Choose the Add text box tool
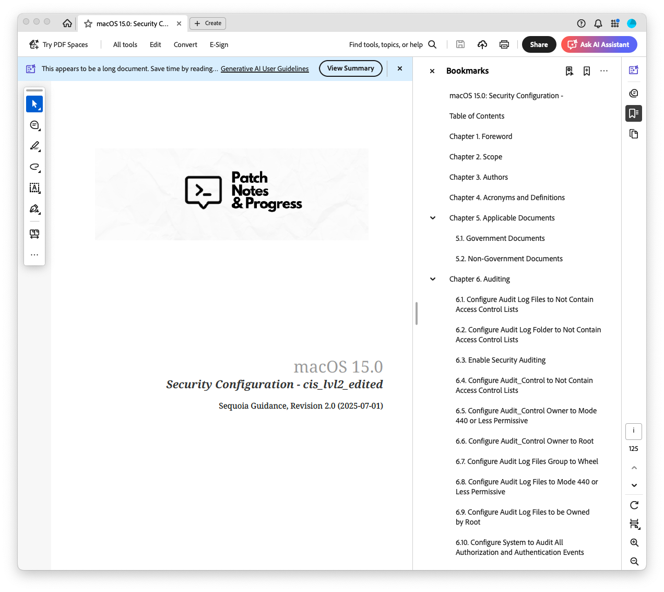 coord(34,188)
